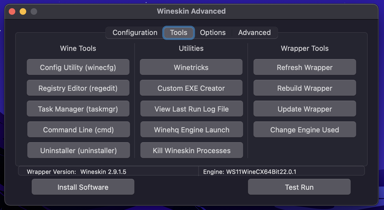Click View Last Run Log File
Viewport: 384px width, 210px height.
(x=192, y=109)
